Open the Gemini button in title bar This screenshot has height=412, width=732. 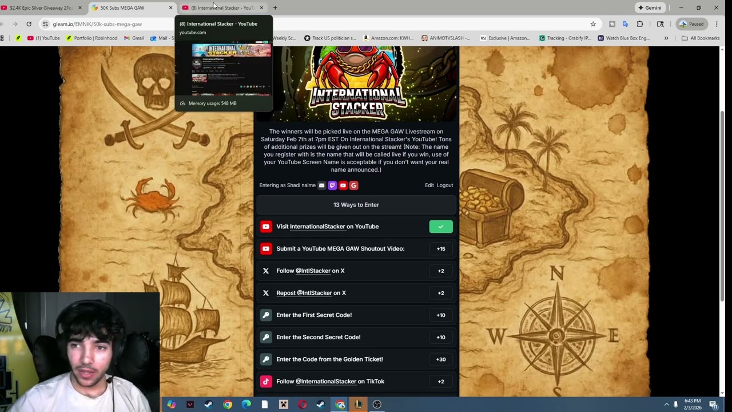(x=650, y=8)
